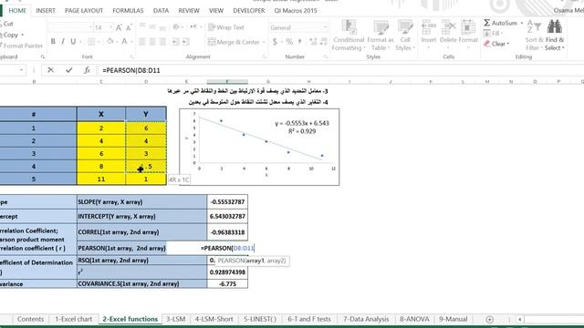Decrease font size with the small A icon
Image resolution: width=584 pixels, height=328 pixels.
129,27
